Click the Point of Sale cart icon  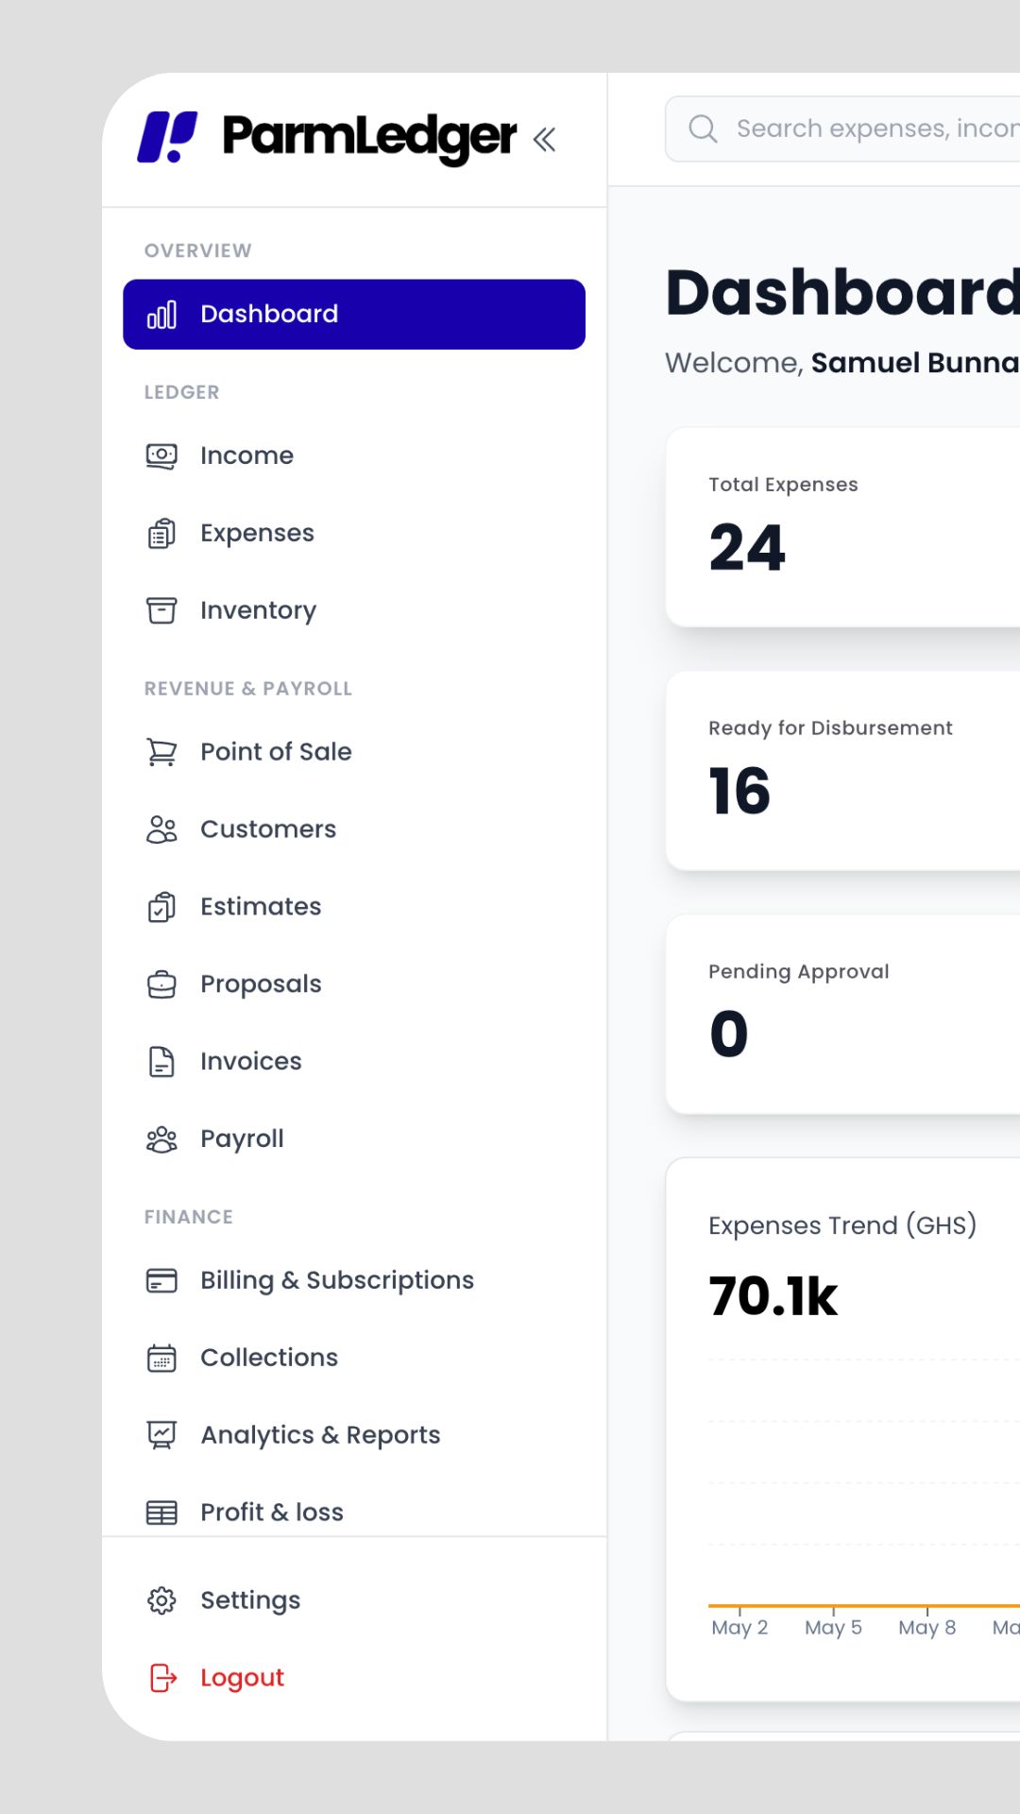161,752
